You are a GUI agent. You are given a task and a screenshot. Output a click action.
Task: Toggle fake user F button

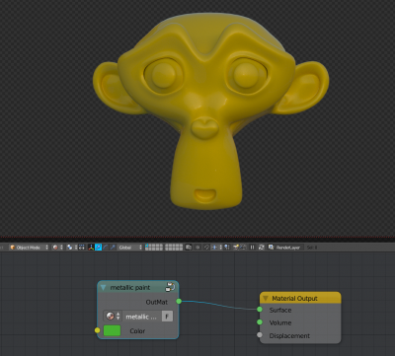(x=167, y=317)
